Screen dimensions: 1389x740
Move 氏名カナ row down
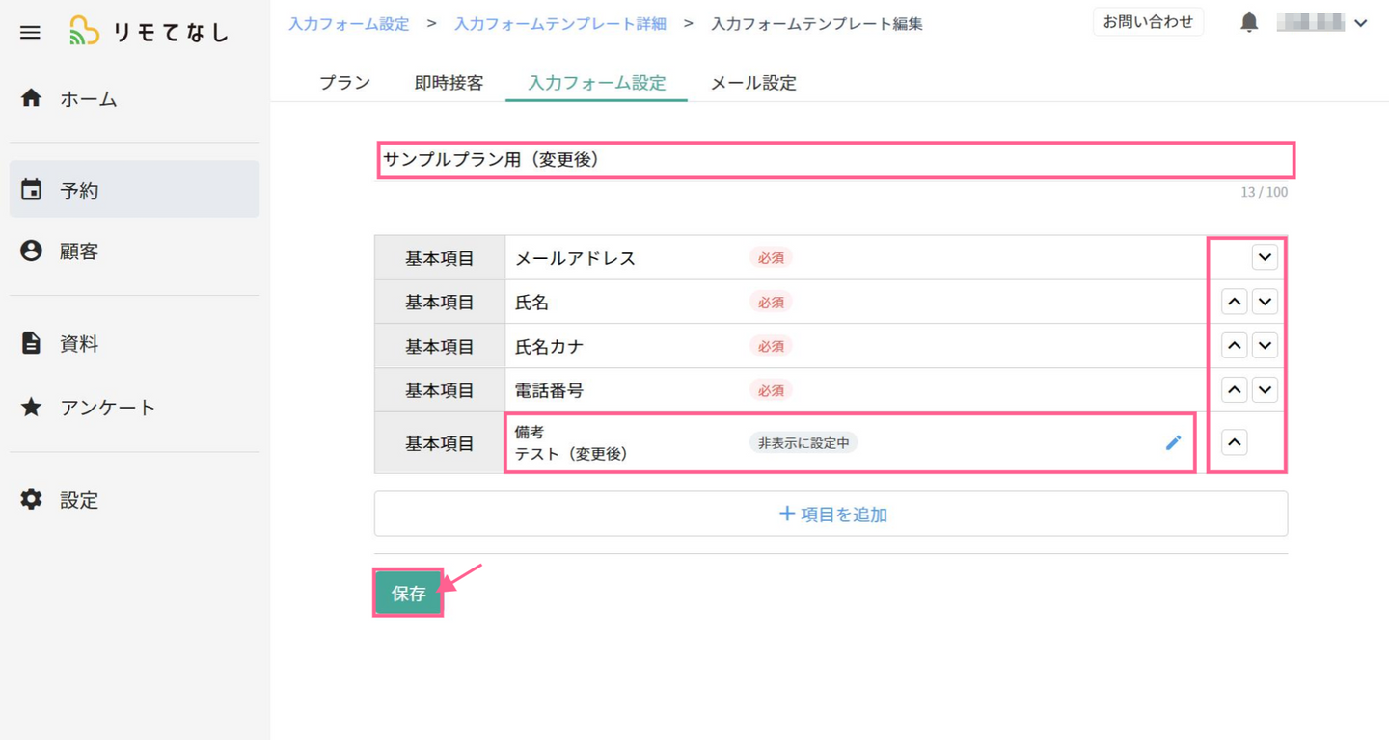click(x=1265, y=345)
